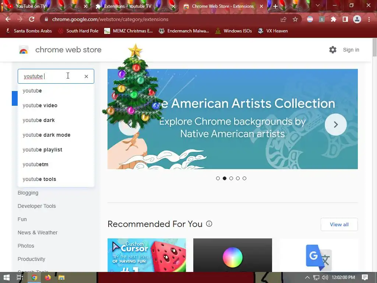This screenshot has height=283, width=377.
Task: Open South Hard Pole bookmark
Action: tap(78, 31)
